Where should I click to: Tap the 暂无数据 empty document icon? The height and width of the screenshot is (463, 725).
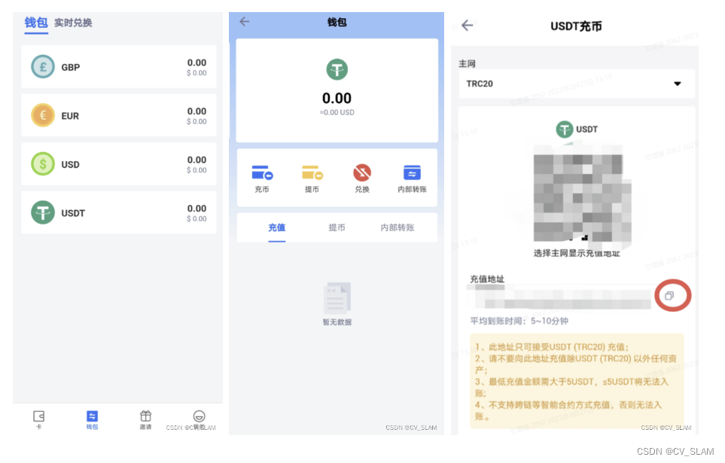337,298
